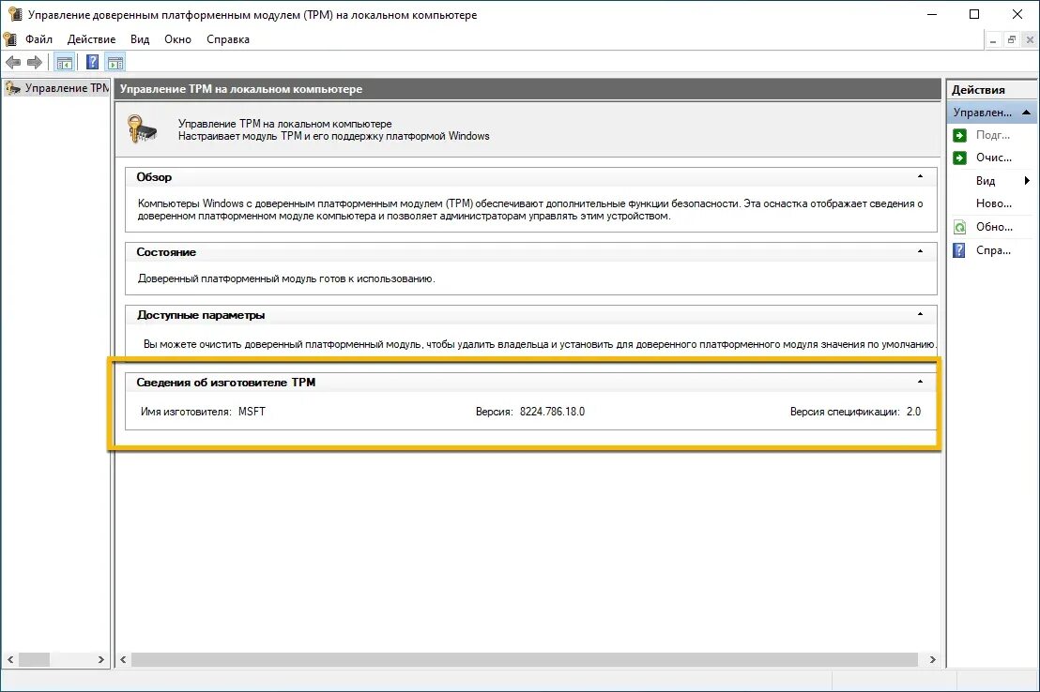Screen dimensions: 1040x692
Task: Go forward with the toolbar right arrow
Action: tap(35, 62)
